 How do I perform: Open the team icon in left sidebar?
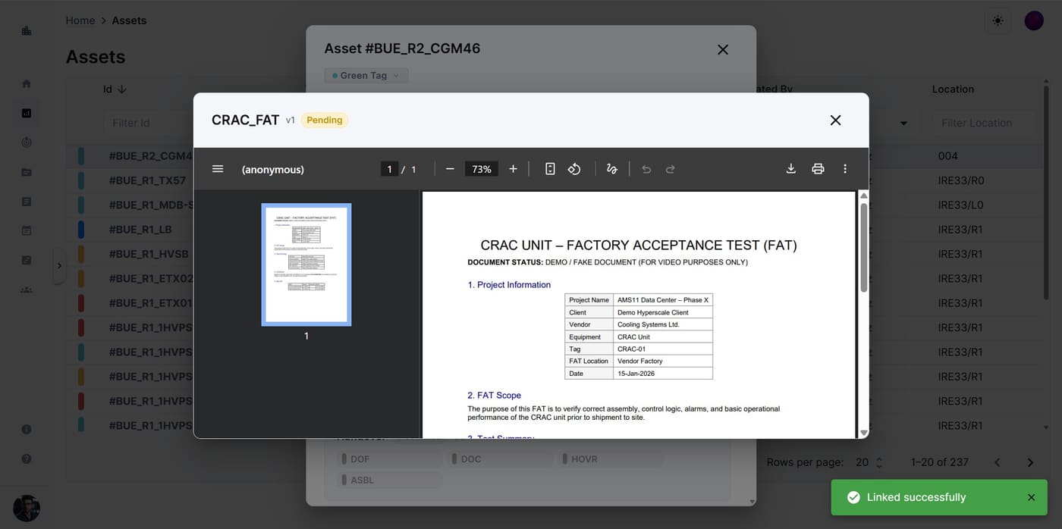pos(27,290)
